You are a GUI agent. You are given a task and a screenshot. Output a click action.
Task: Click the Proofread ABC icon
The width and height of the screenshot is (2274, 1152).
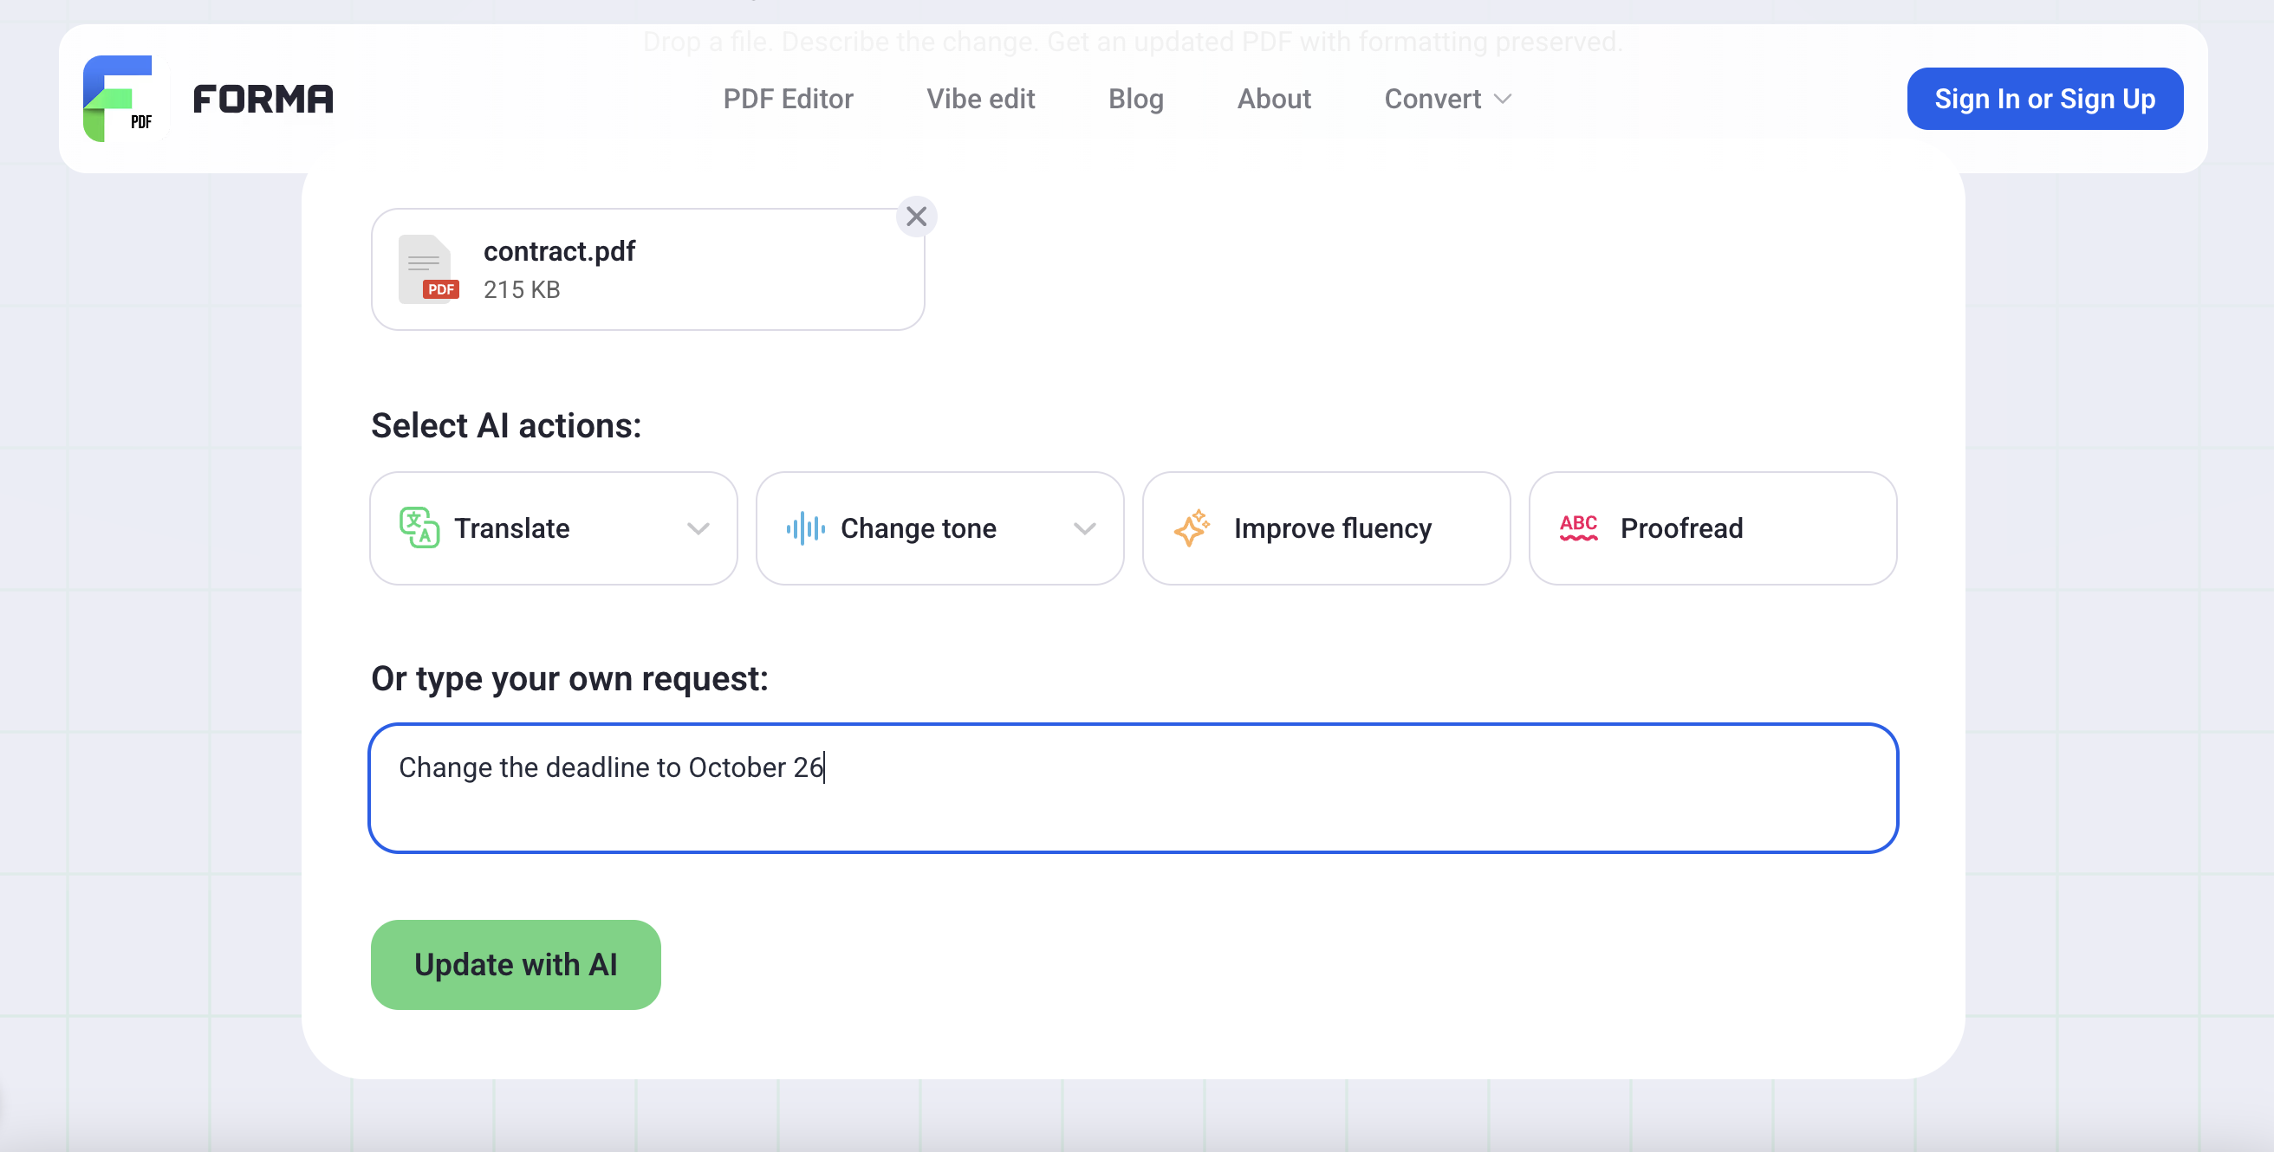(x=1578, y=527)
